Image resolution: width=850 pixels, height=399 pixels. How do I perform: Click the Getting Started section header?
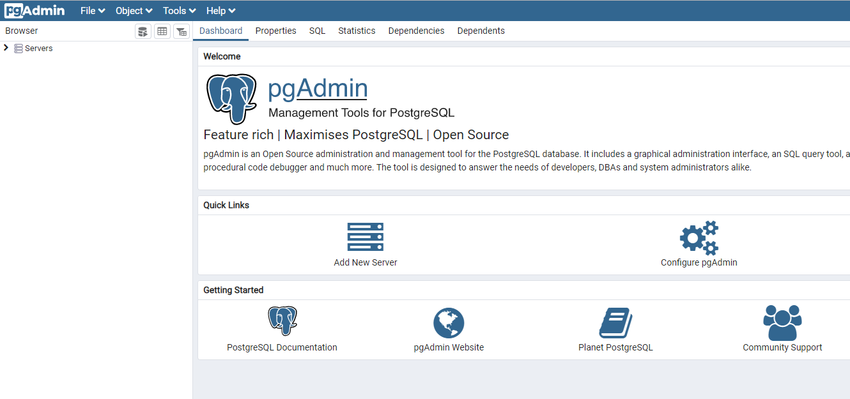click(x=233, y=290)
